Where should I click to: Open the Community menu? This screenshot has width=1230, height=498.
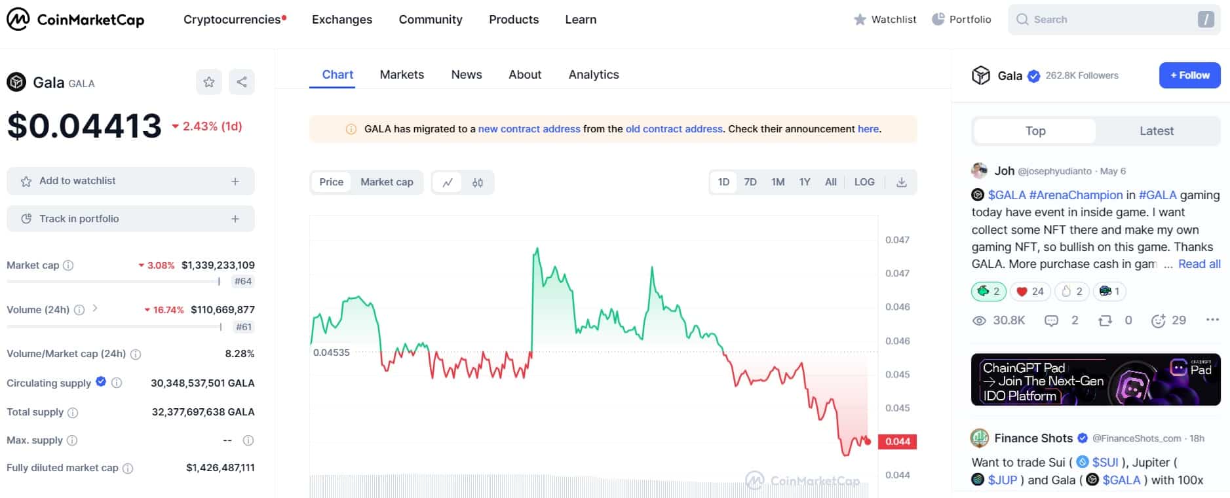point(431,20)
